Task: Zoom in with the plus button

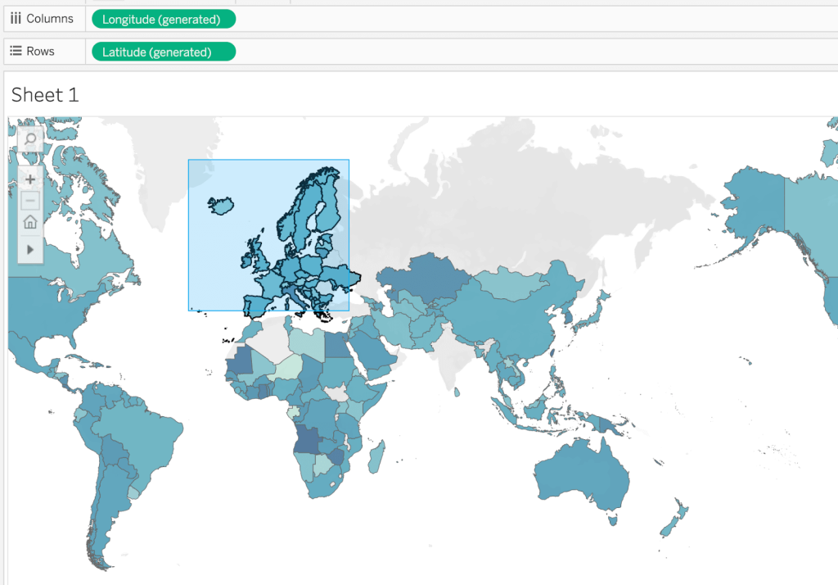Action: click(x=30, y=179)
